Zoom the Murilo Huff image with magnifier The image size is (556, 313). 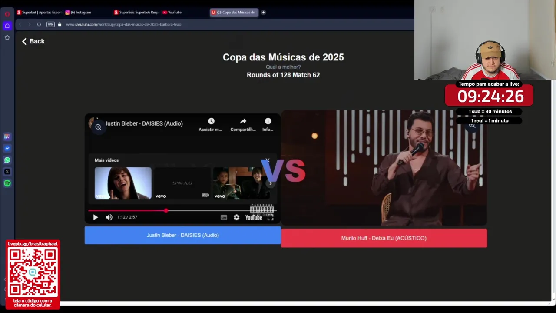(472, 125)
